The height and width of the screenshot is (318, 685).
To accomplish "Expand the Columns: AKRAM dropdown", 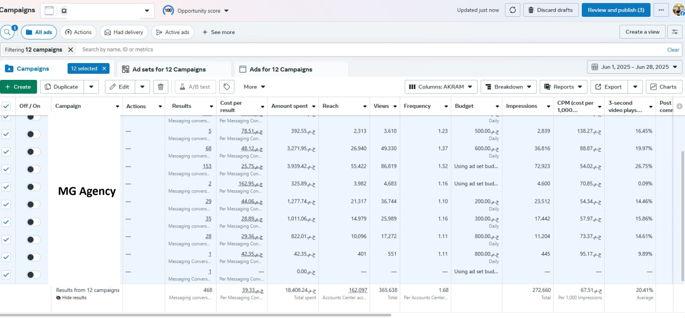I will pos(441,87).
